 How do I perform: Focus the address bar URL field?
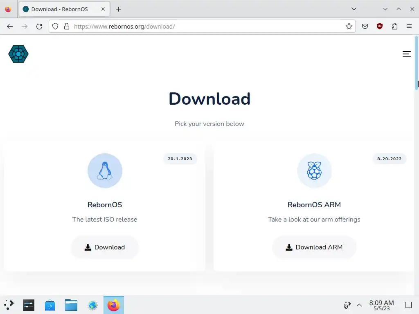(x=202, y=27)
